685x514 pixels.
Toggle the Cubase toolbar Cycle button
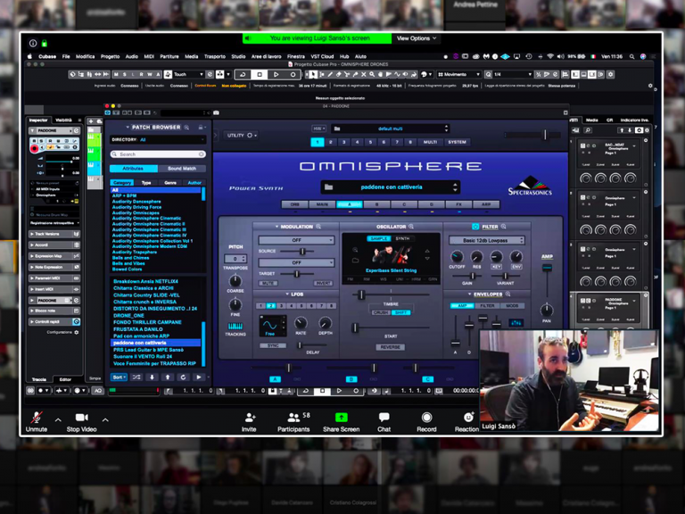[x=243, y=74]
